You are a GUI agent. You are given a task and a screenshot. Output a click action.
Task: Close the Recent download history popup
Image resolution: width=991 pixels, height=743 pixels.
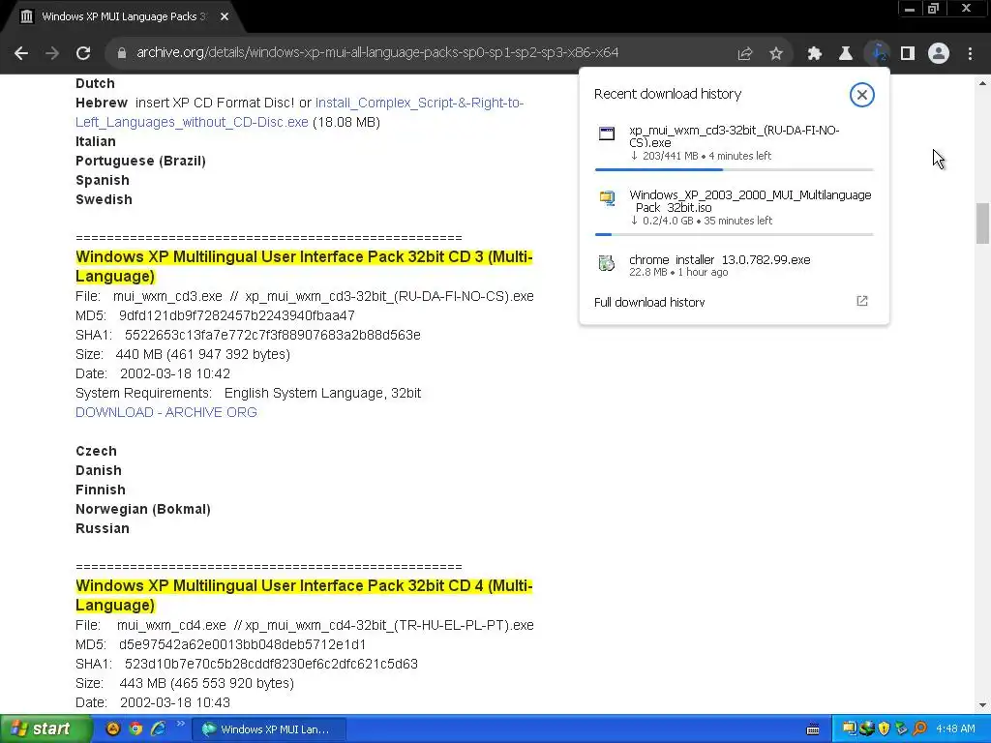point(861,95)
